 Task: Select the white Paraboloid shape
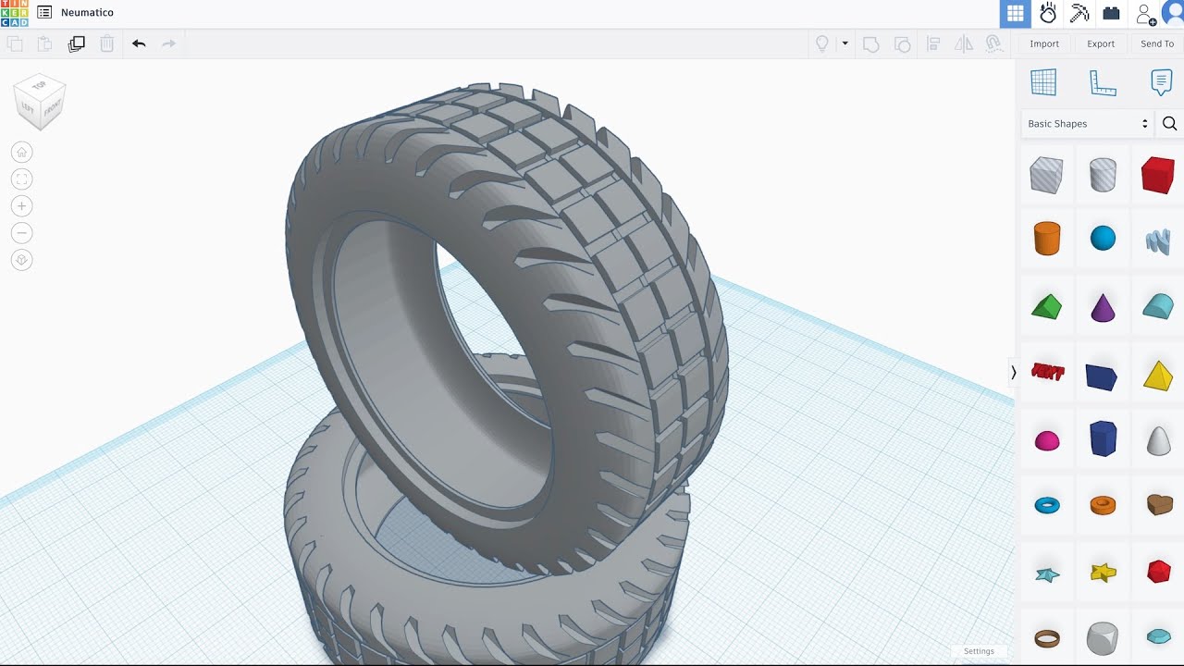(1158, 440)
